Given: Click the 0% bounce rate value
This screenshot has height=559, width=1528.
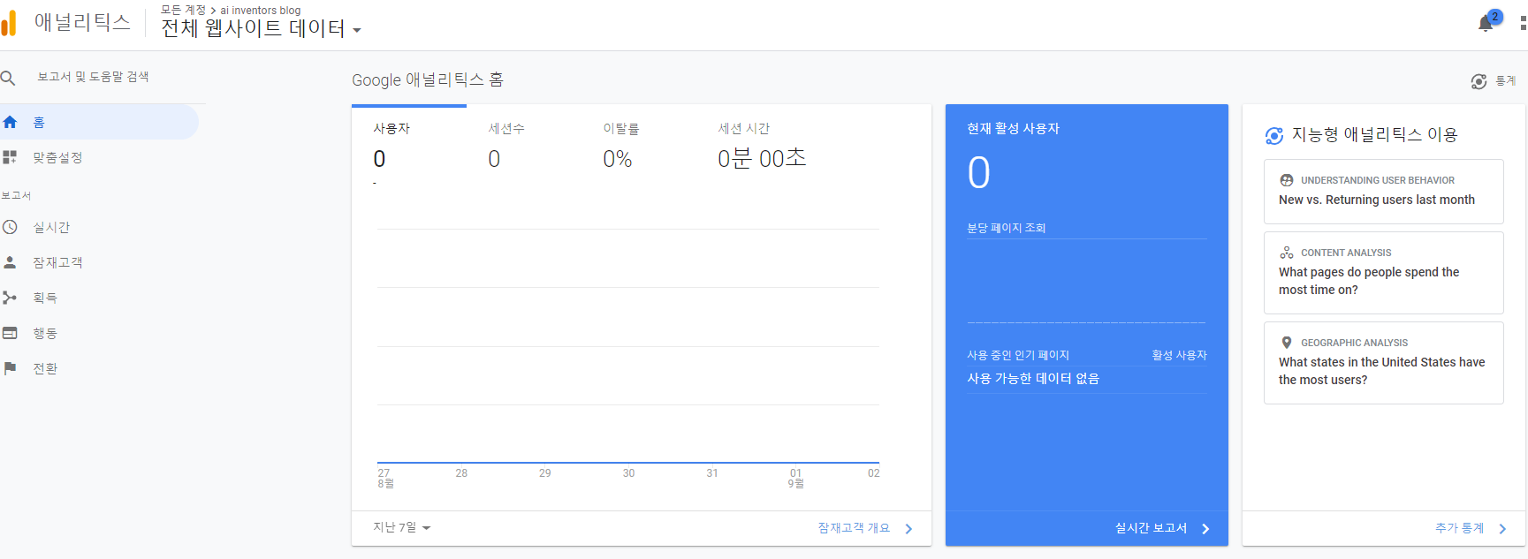Looking at the screenshot, I should [618, 159].
